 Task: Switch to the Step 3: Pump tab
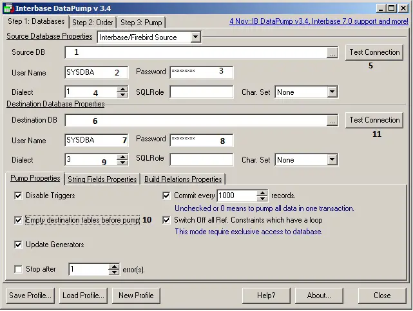coord(141,23)
